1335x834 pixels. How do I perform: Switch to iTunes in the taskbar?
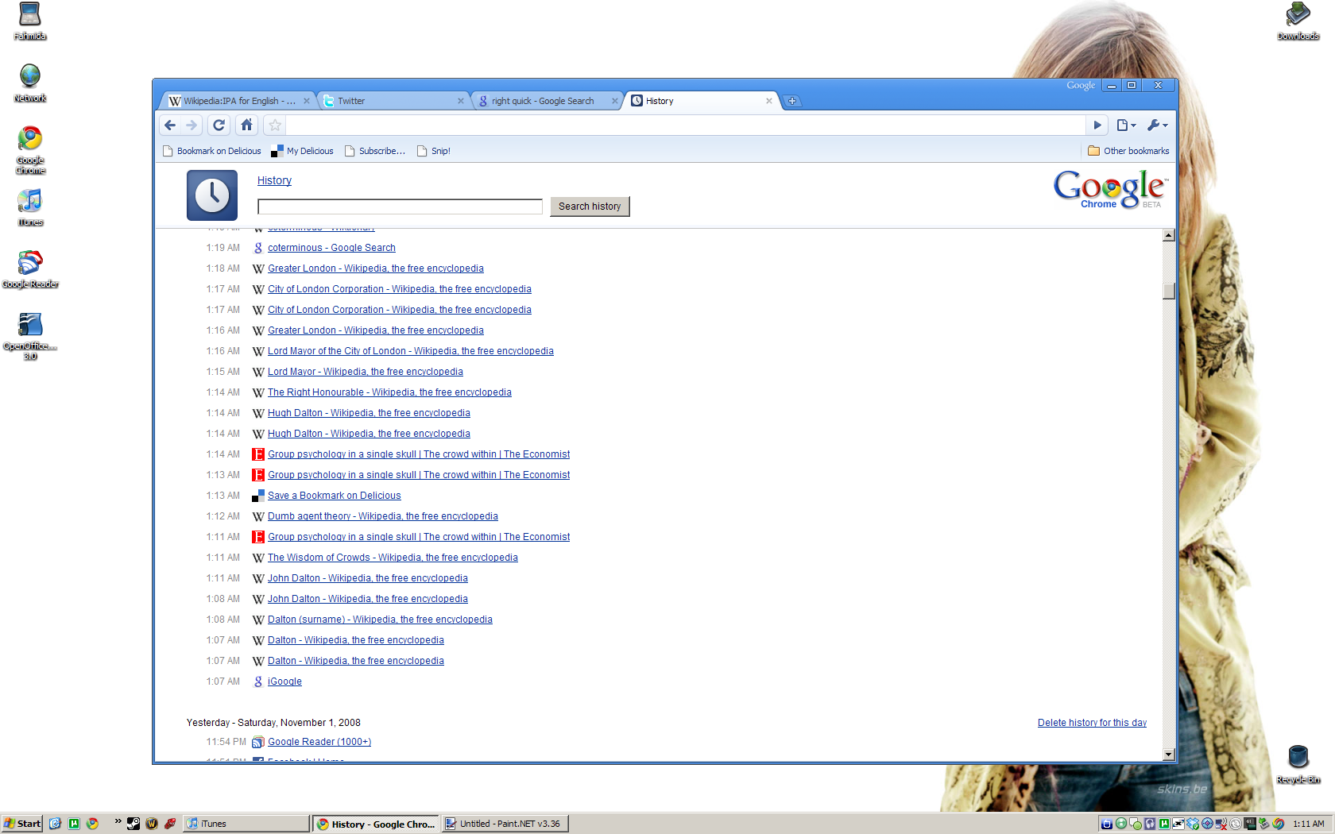246,824
